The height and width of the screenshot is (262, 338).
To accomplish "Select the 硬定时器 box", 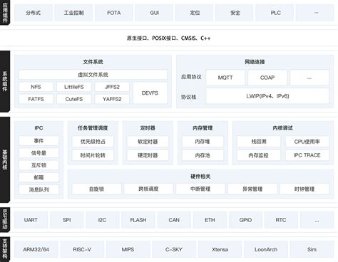I will [x=148, y=155].
